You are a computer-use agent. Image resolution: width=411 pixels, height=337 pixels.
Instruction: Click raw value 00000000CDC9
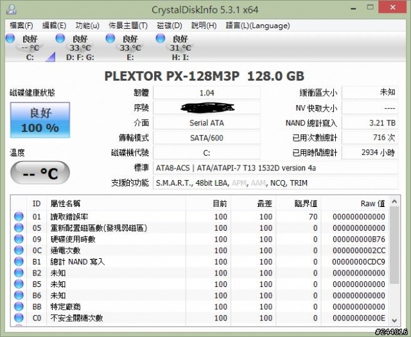[x=359, y=261]
